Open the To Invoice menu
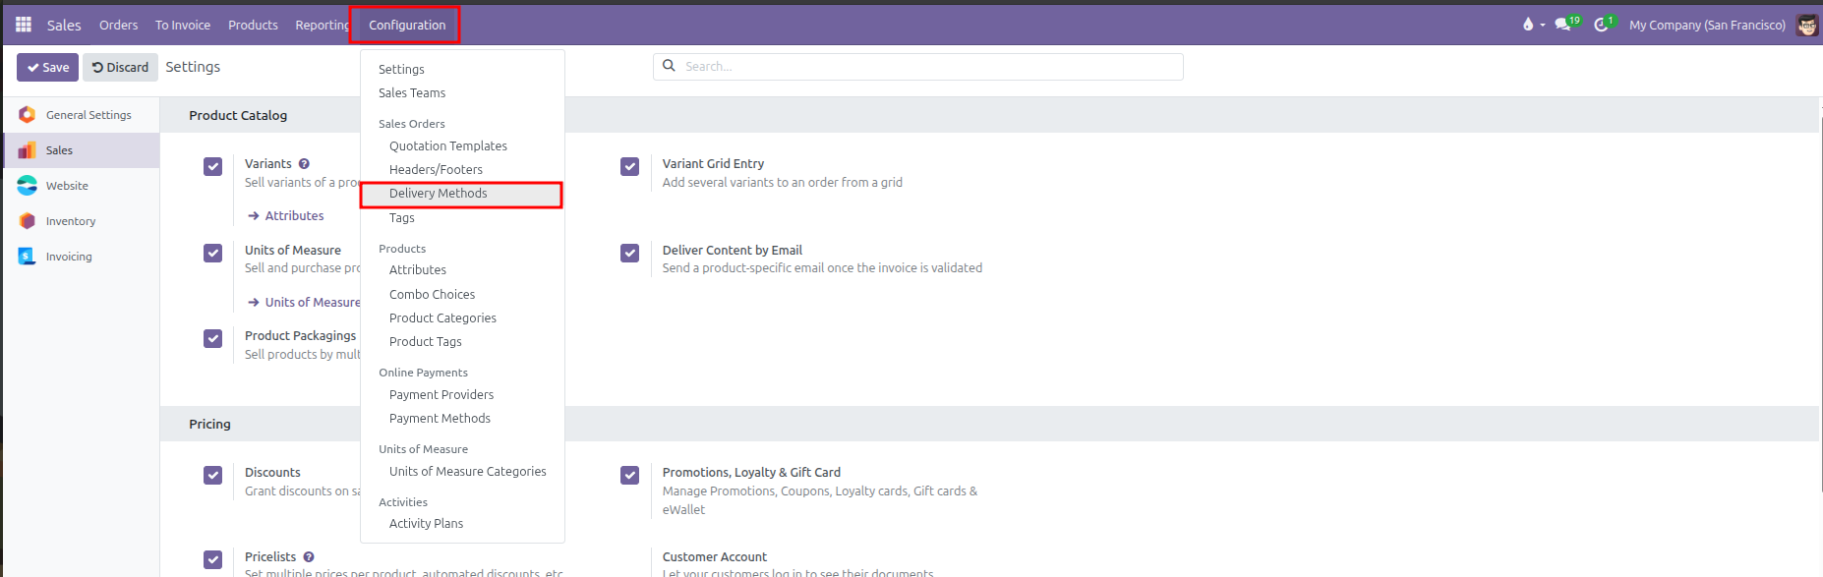Screen dimensions: 1823x577 point(183,25)
